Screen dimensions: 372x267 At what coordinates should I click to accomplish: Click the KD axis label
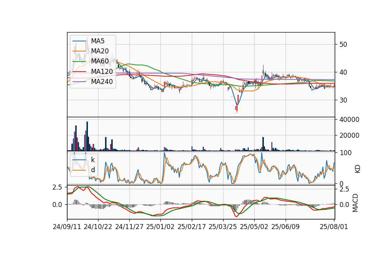pyautogui.click(x=358, y=169)
